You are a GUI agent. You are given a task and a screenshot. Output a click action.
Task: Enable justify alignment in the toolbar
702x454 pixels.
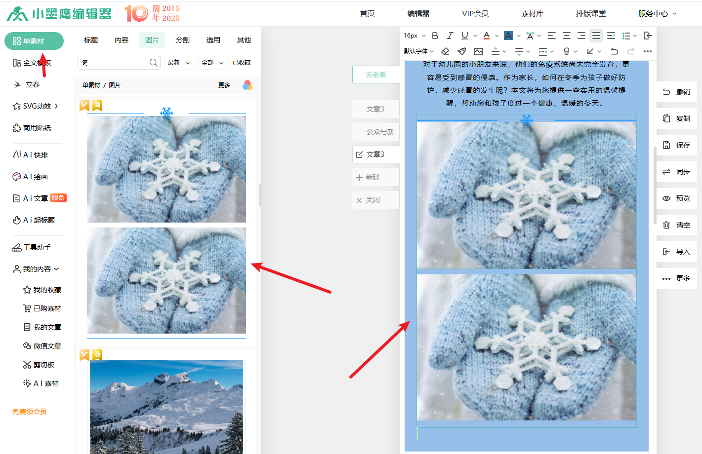pos(596,36)
